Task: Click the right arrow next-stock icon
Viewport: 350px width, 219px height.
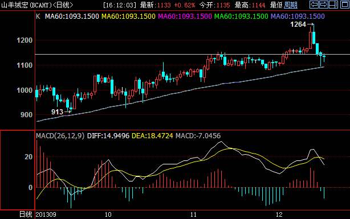Action: point(324,5)
